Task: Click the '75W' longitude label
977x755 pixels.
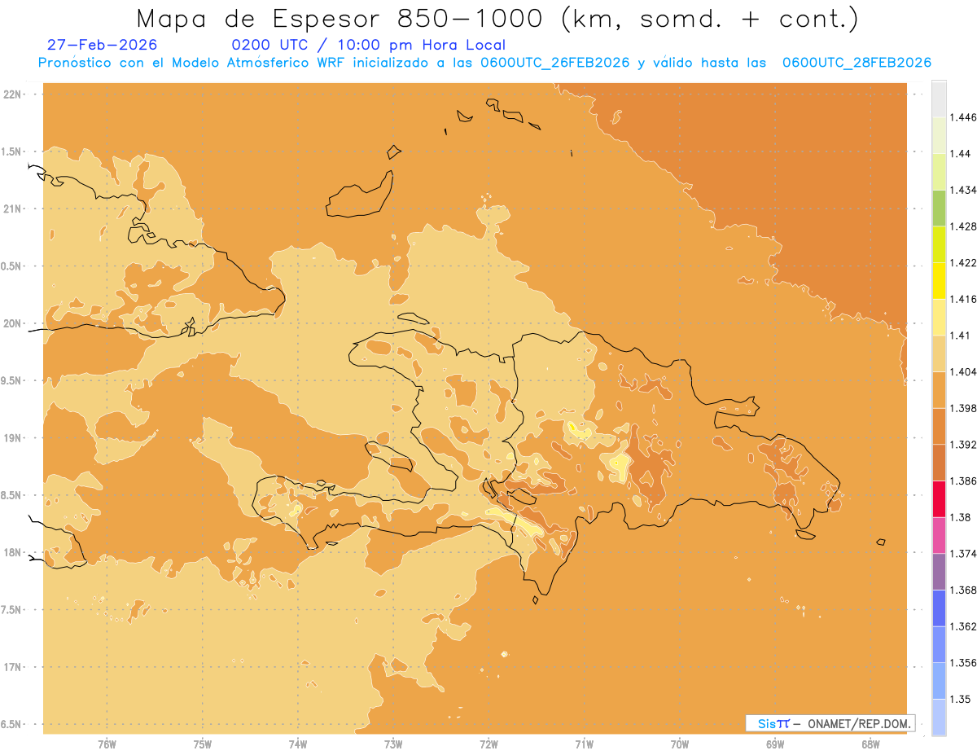Action: 203,744
